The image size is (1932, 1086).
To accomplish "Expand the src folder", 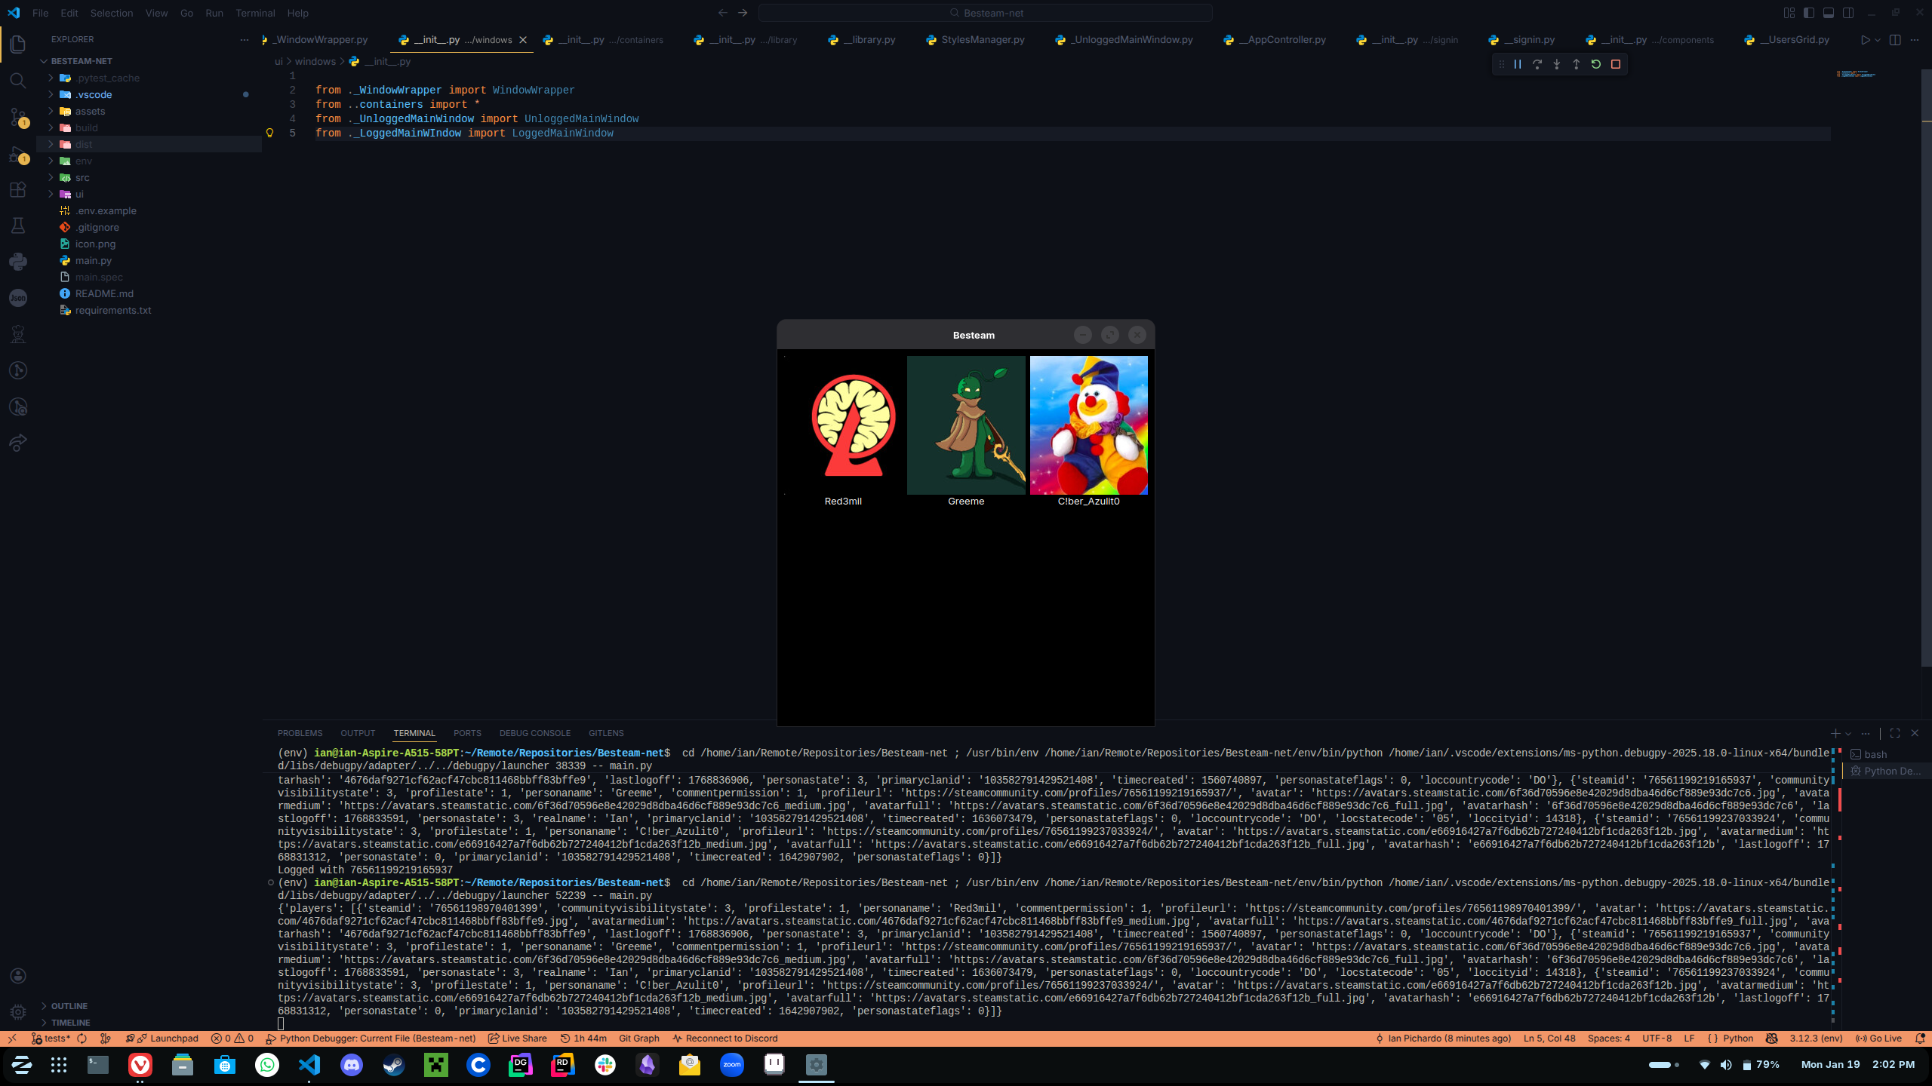I will (x=82, y=178).
